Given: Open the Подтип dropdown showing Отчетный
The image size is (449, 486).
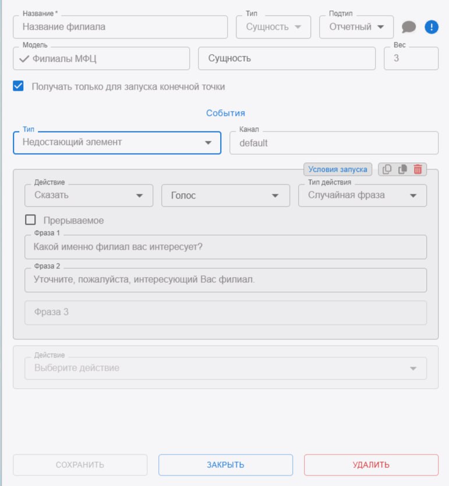Looking at the screenshot, I should coord(356,27).
